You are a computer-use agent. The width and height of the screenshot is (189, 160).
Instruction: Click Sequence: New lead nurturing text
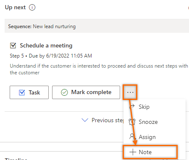click(42, 26)
